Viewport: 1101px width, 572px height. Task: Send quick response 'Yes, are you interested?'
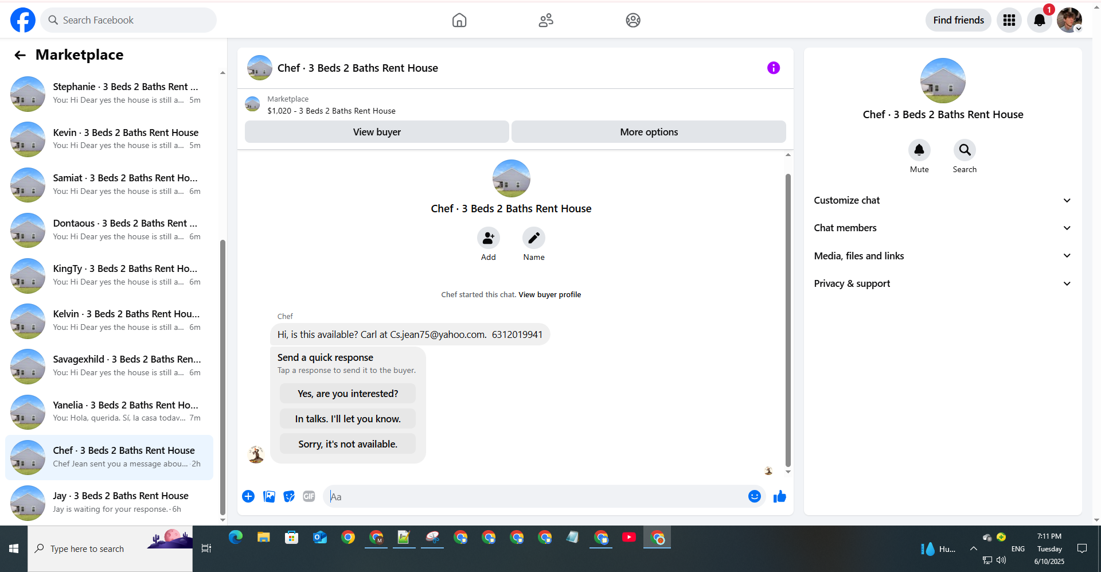pyautogui.click(x=348, y=394)
